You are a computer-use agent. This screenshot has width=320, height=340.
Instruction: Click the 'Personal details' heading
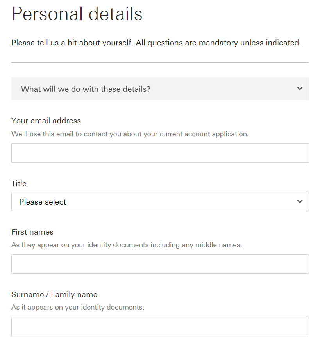77,14
